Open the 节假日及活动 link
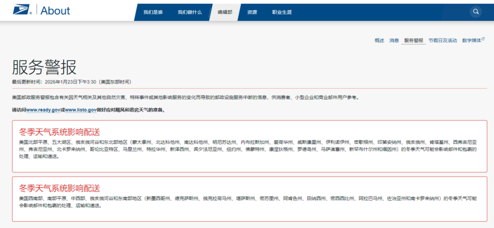The height and width of the screenshot is (228, 494). tap(442, 41)
